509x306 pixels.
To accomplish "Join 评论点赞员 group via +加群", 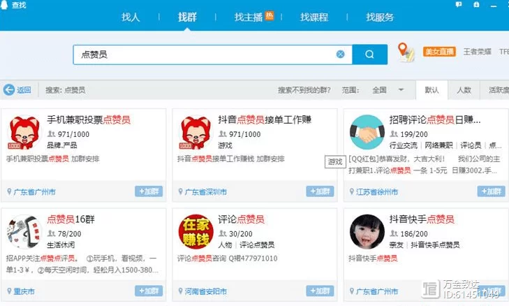I will coord(320,291).
